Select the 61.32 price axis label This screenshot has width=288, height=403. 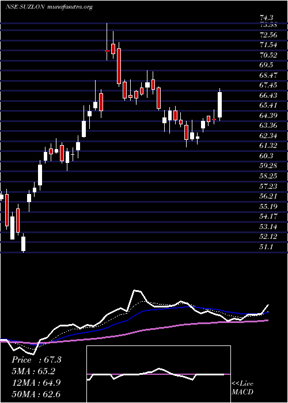[269, 146]
